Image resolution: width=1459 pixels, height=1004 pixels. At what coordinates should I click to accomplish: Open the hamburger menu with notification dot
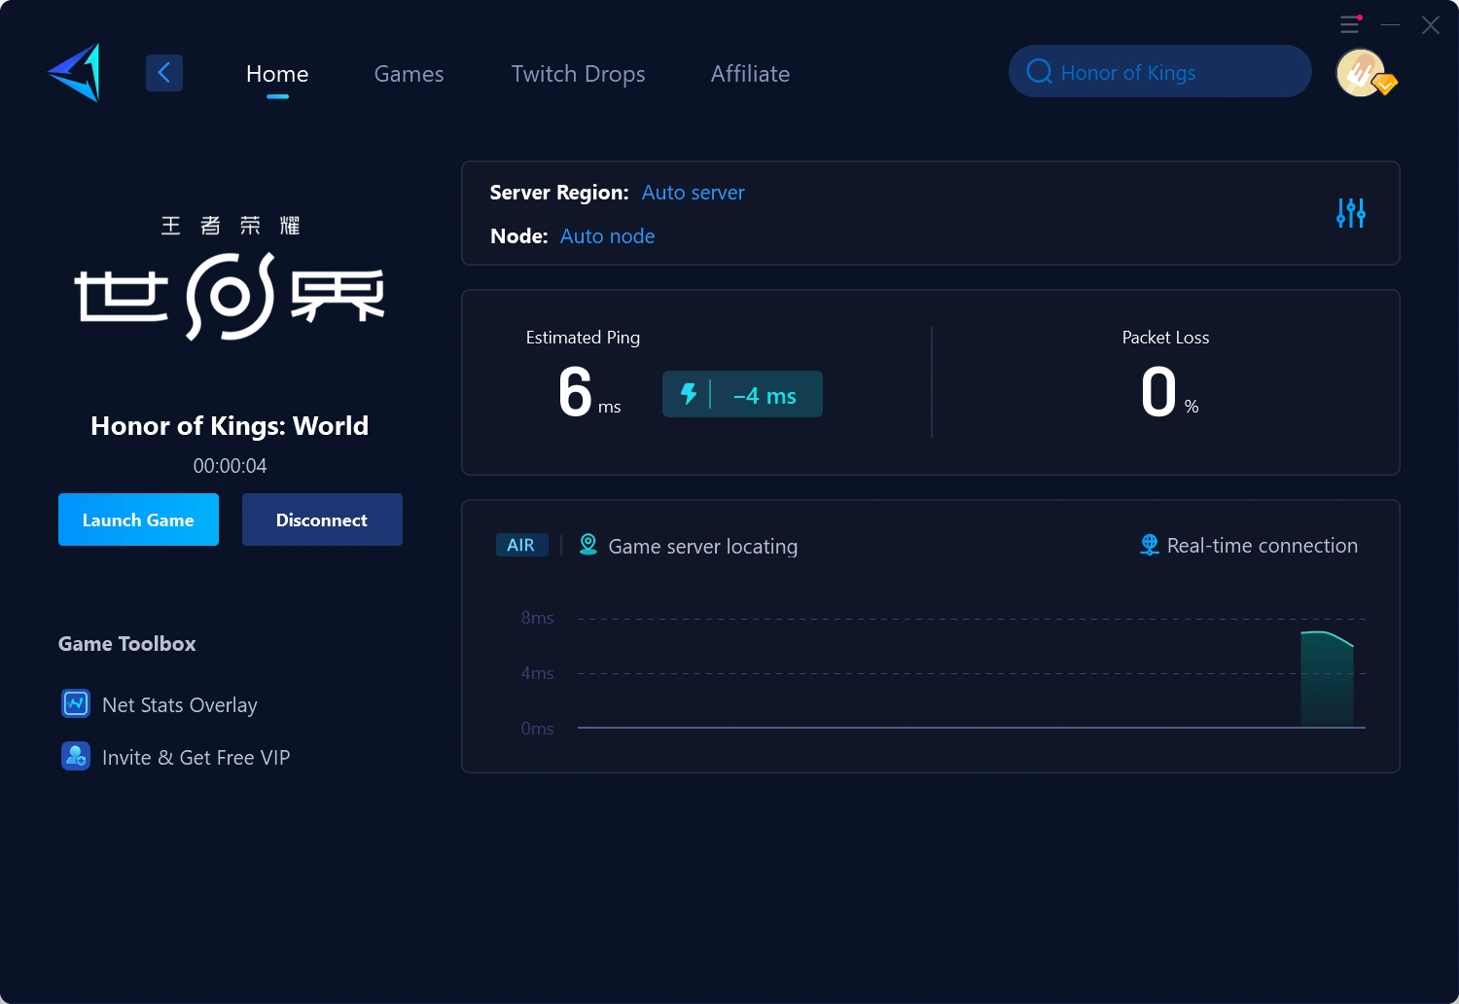click(1350, 24)
